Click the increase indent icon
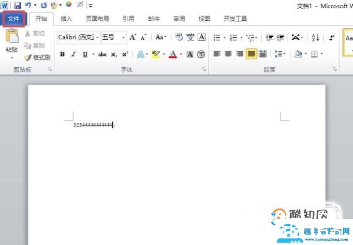Screen dimensions: 353x245 (281, 37)
